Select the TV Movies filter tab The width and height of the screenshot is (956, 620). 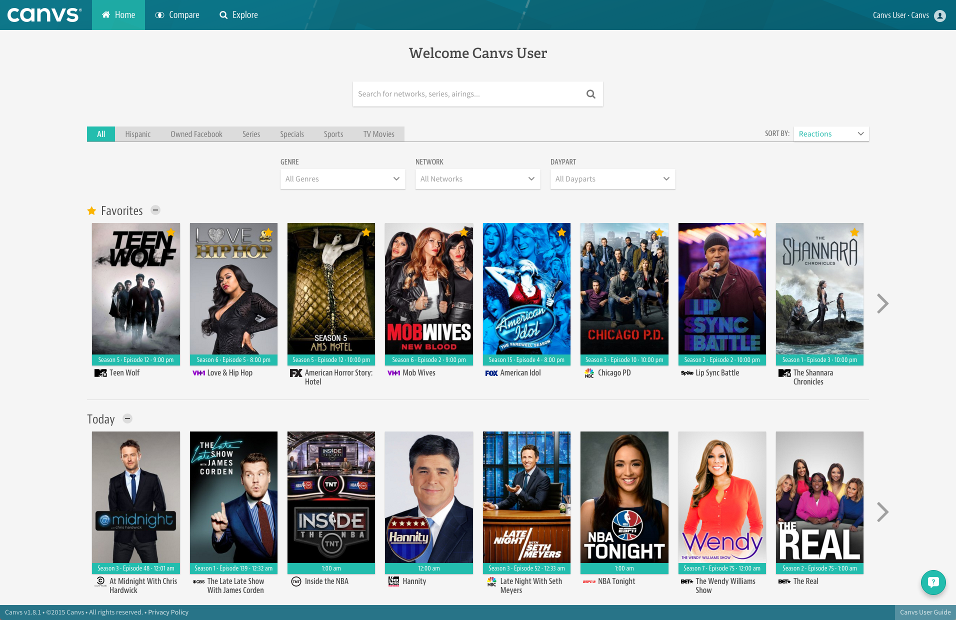click(379, 134)
